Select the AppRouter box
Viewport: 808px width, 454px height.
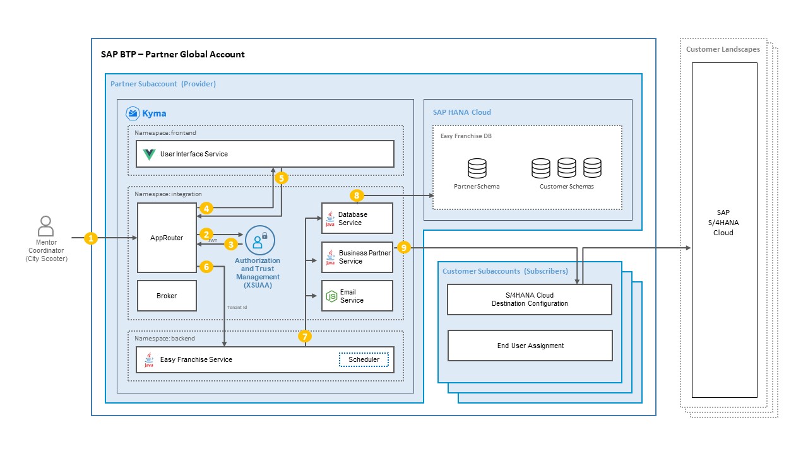167,238
